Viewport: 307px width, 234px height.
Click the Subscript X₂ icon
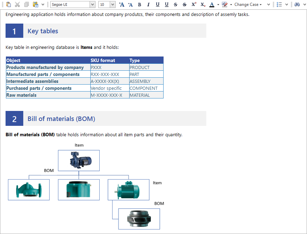[x=203, y=5]
